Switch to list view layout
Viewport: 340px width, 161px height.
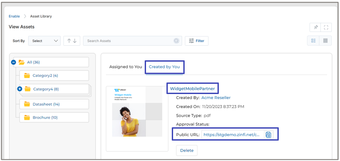coord(313,41)
